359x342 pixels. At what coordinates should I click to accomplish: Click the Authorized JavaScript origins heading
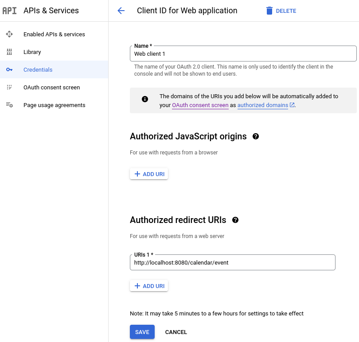coord(188,136)
